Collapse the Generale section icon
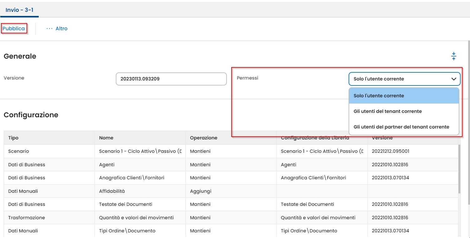The height and width of the screenshot is (238, 470). coord(453,56)
